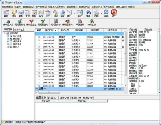Screen dimensions: 161x125
Task: Switch to the 维修记录 tab
Action: click(x=76, y=98)
